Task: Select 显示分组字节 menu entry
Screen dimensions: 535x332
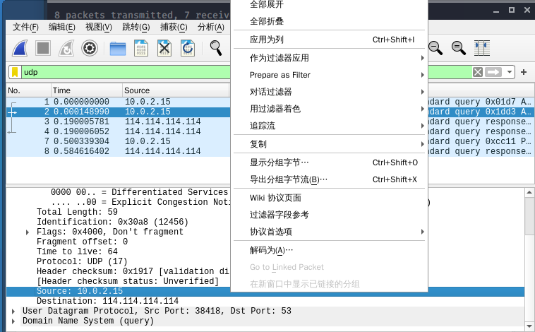Action: [329, 162]
